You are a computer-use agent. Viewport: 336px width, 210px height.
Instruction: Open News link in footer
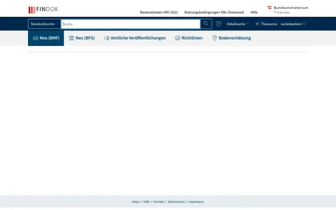pyautogui.click(x=136, y=202)
